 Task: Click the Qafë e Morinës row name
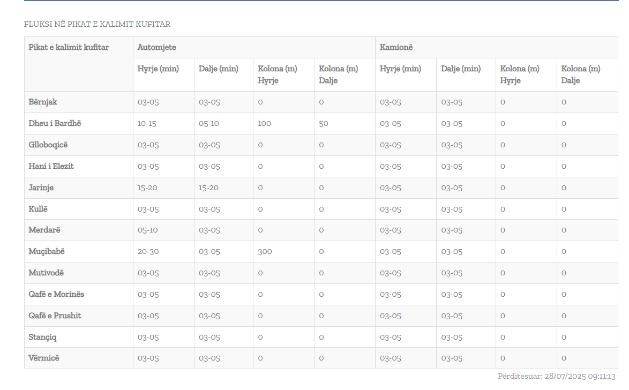[x=56, y=294]
